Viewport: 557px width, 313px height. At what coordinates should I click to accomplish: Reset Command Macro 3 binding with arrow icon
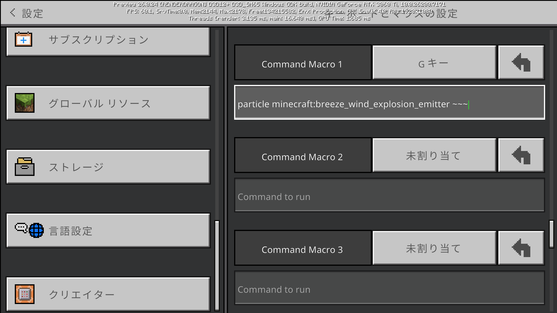tap(521, 248)
